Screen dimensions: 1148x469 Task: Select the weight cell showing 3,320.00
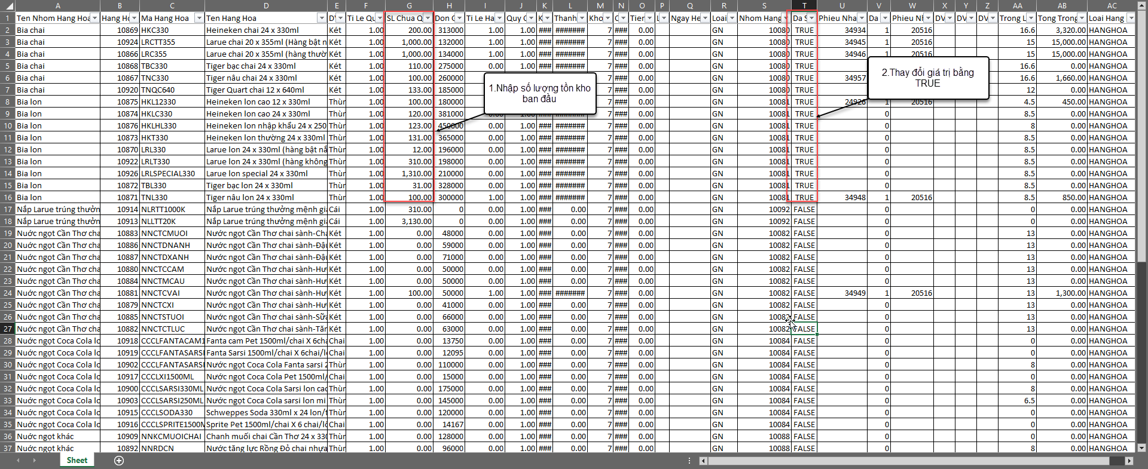point(1062,30)
